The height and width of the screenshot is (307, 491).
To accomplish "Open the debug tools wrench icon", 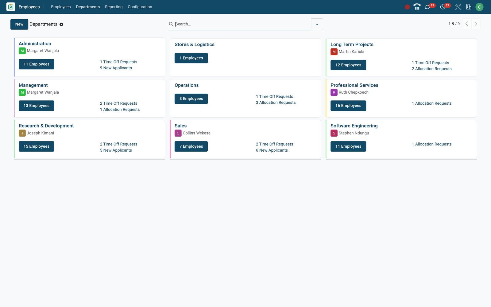I will [458, 7].
